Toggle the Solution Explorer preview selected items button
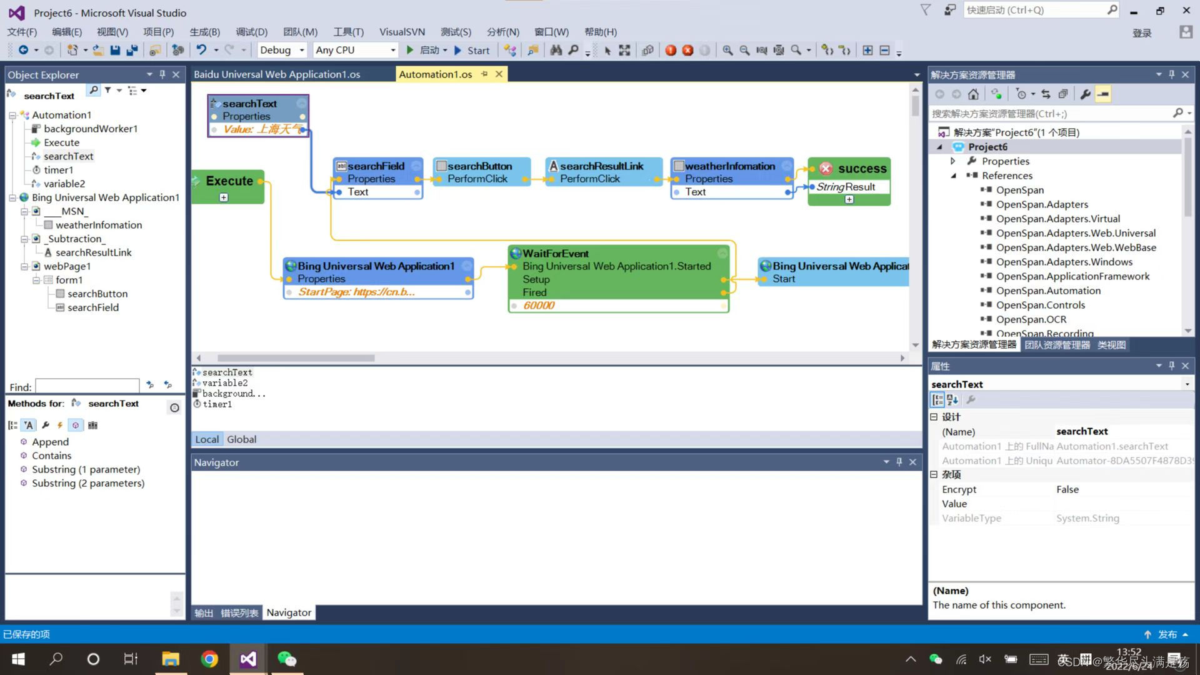The height and width of the screenshot is (675, 1200). click(1103, 94)
